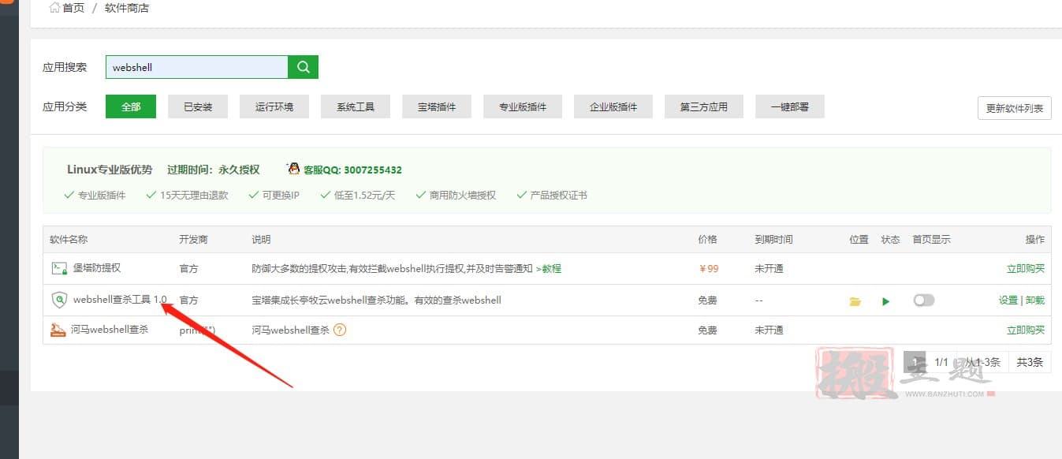Click the 软件名称 column header
1062x459 pixels.
pos(69,239)
